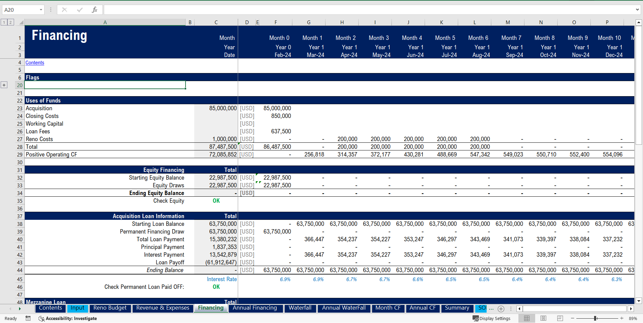
Task: Click the zoom in plus button
Action: (622, 318)
